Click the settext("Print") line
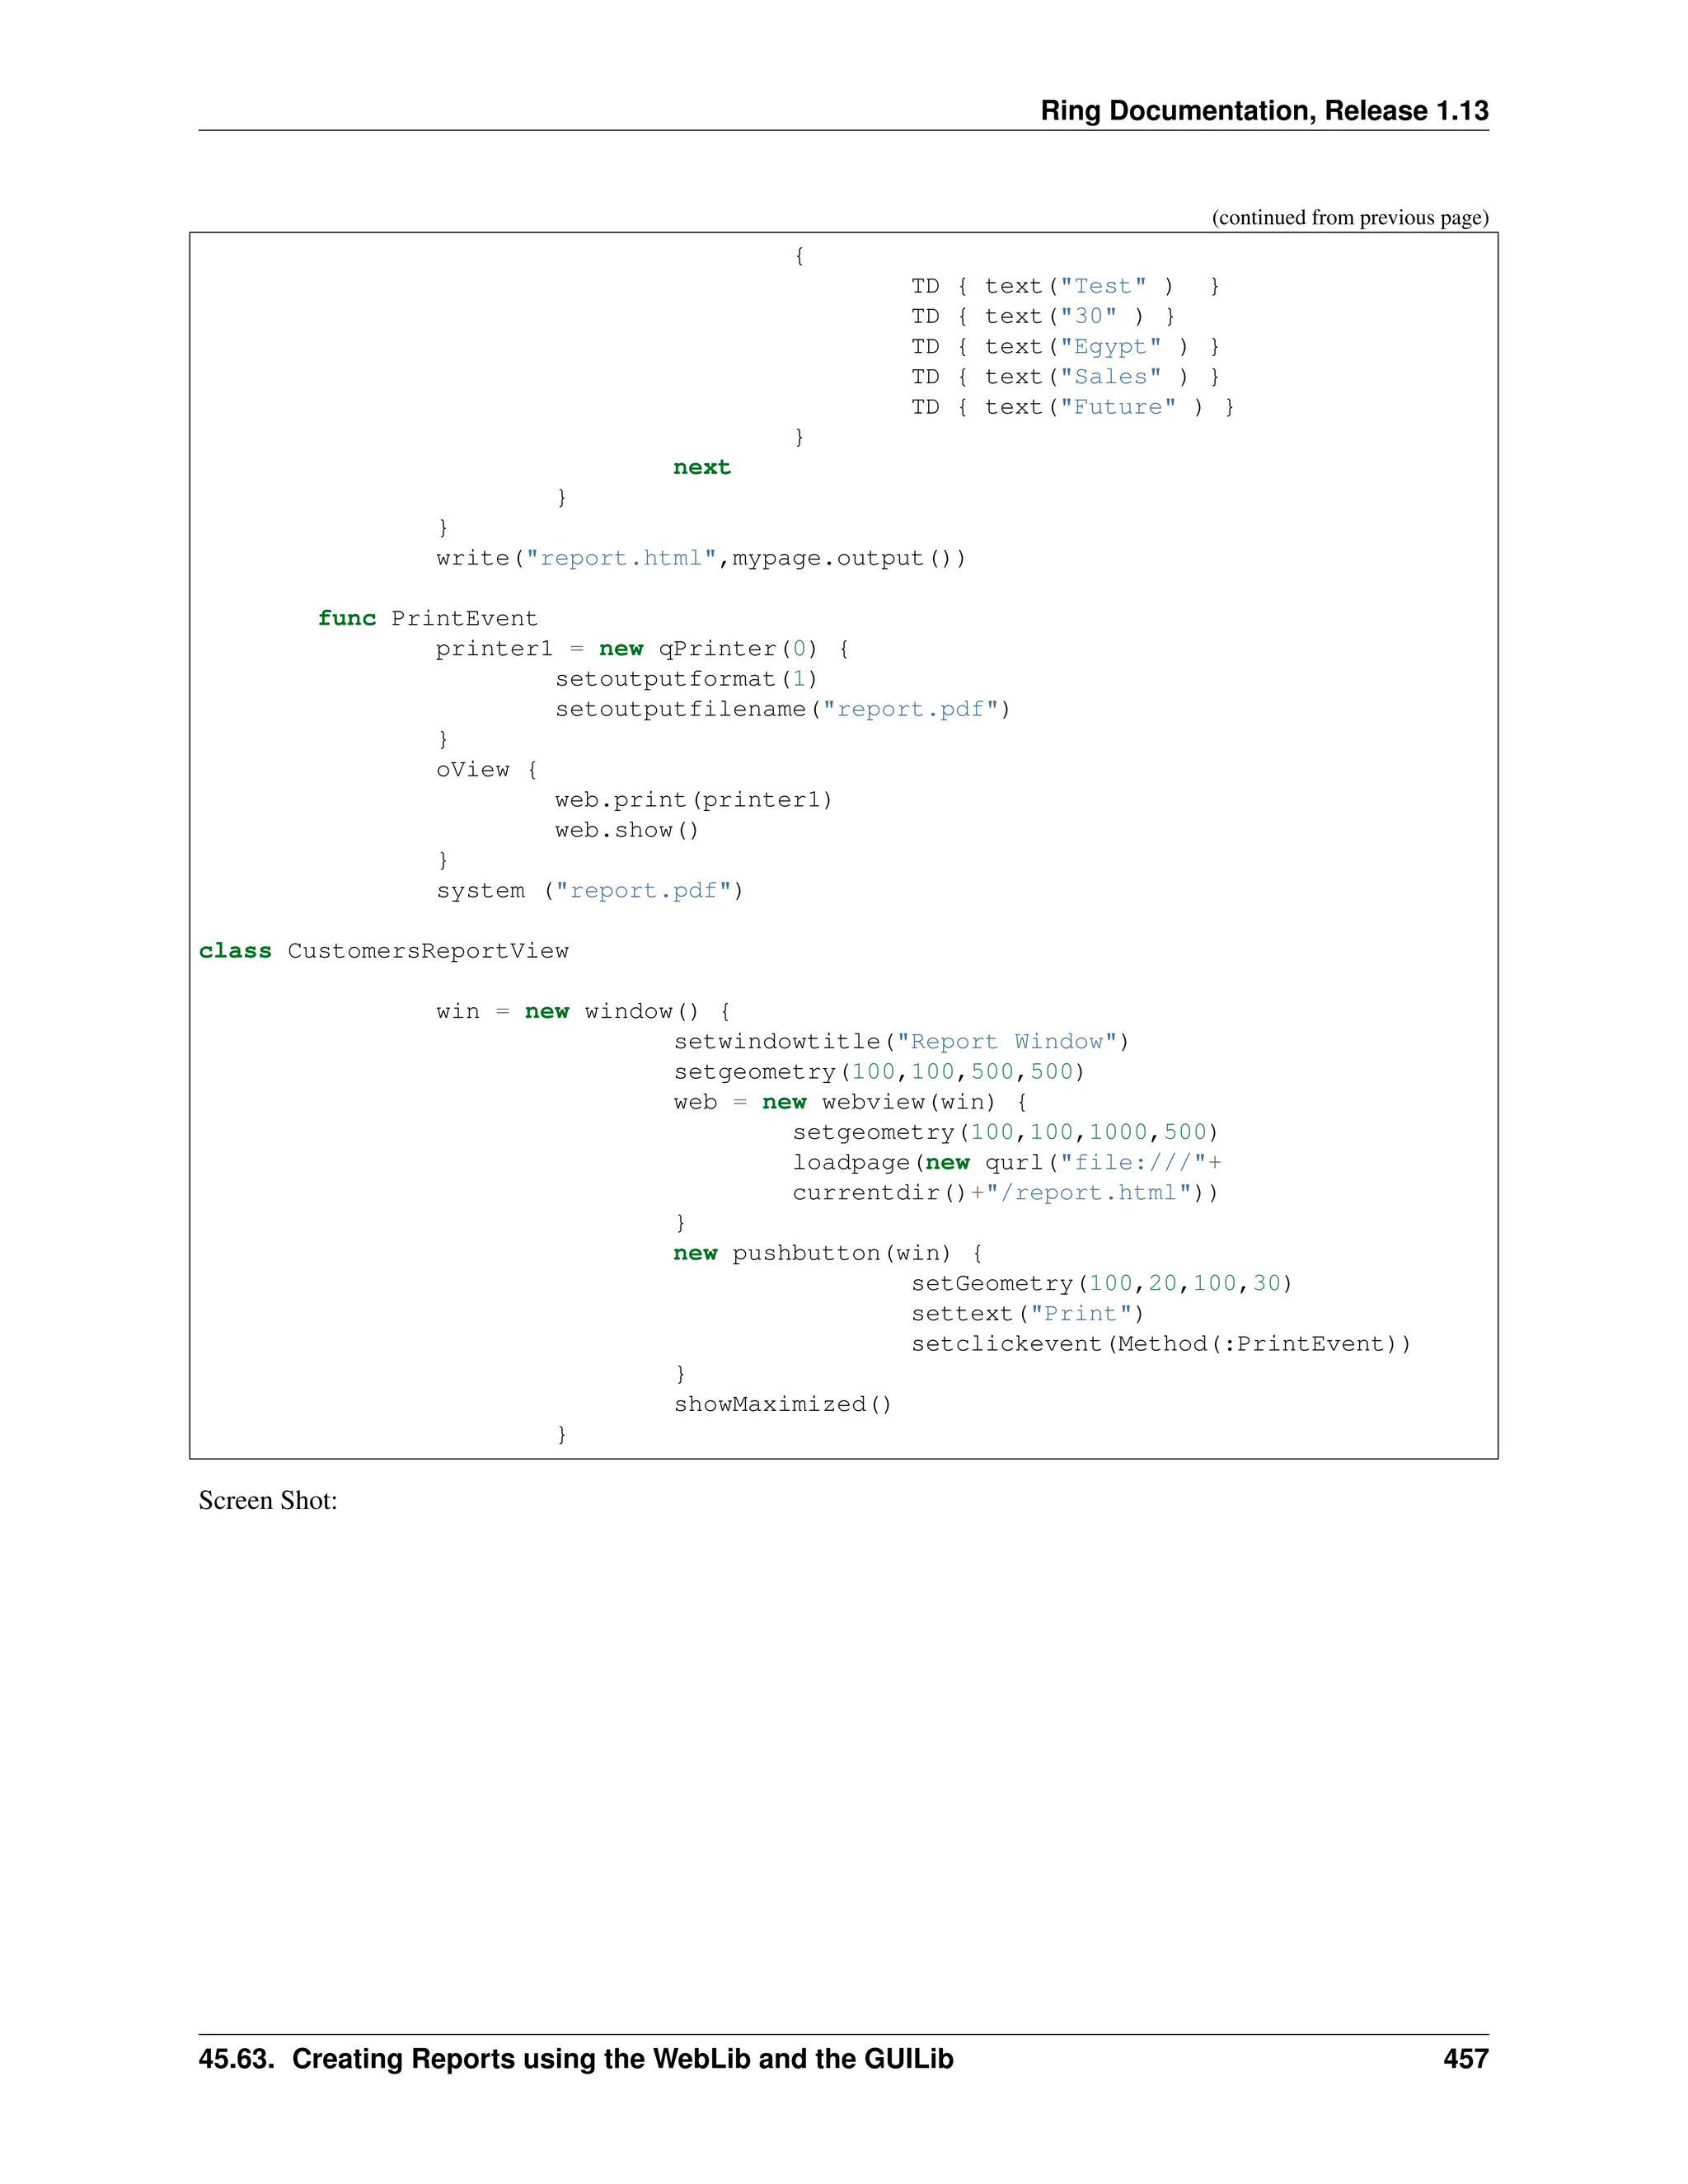 click(x=1027, y=1313)
